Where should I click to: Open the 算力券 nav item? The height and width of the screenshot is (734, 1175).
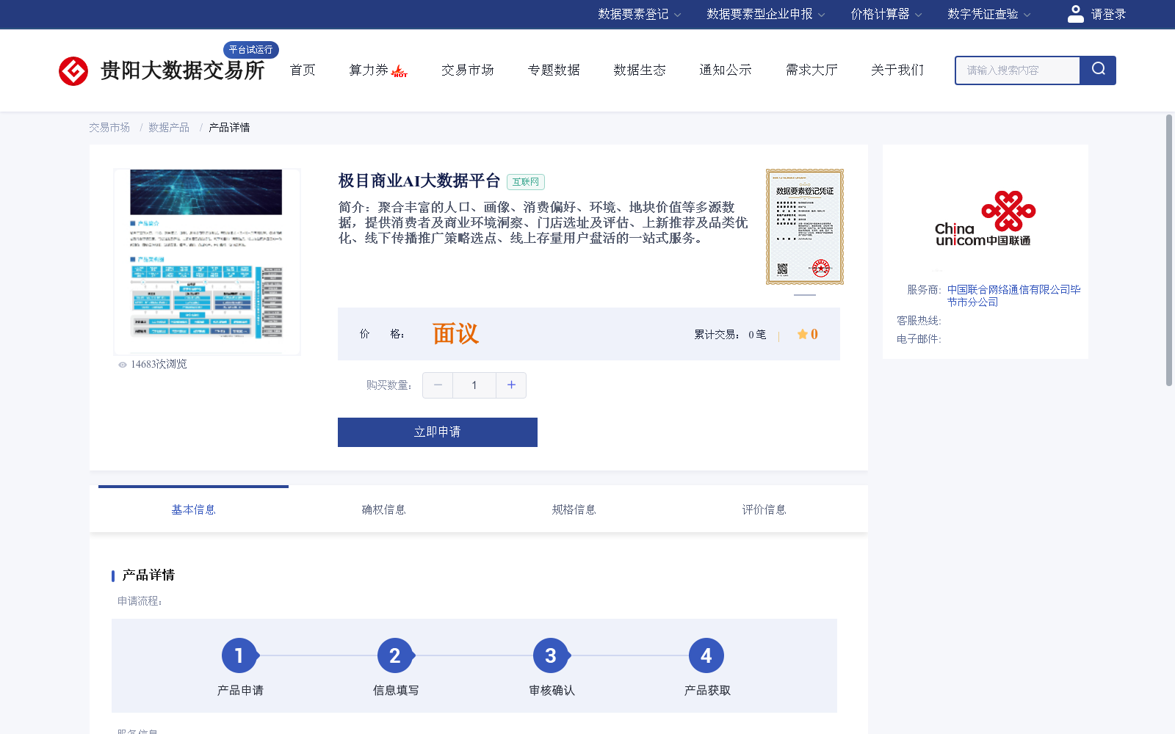[369, 70]
